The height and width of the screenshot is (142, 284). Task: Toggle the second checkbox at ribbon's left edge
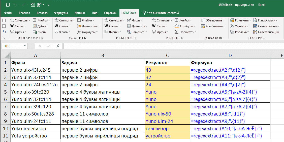click(4, 26)
